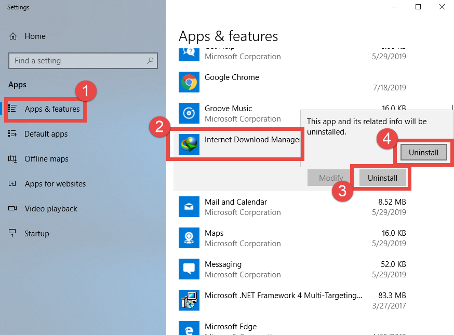Click the search magnifier icon
This screenshot has width=454, height=335.
click(150, 61)
